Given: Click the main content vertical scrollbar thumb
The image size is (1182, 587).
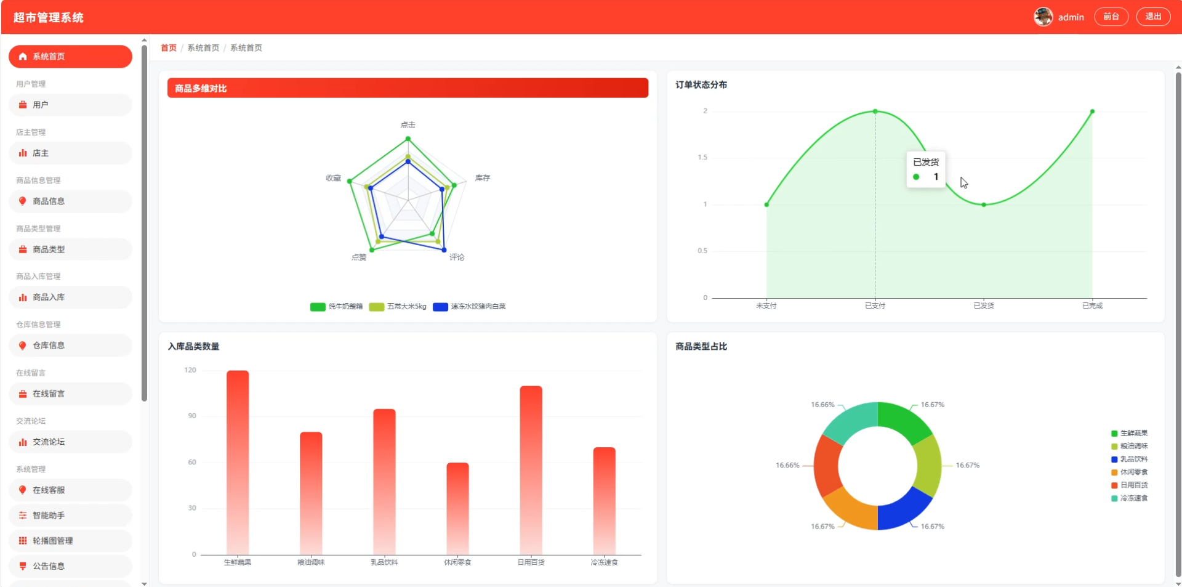Looking at the screenshot, I should point(1178,325).
